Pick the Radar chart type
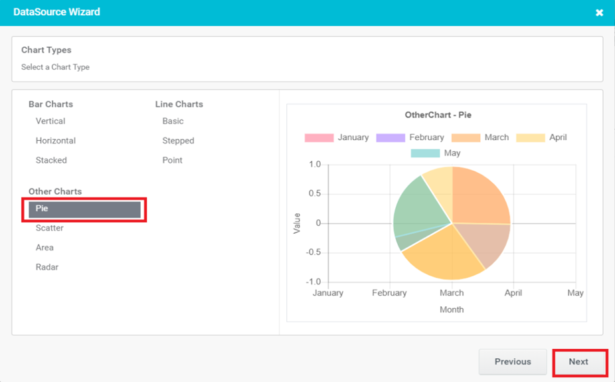Viewport: 615px width, 382px height. pyautogui.click(x=47, y=267)
